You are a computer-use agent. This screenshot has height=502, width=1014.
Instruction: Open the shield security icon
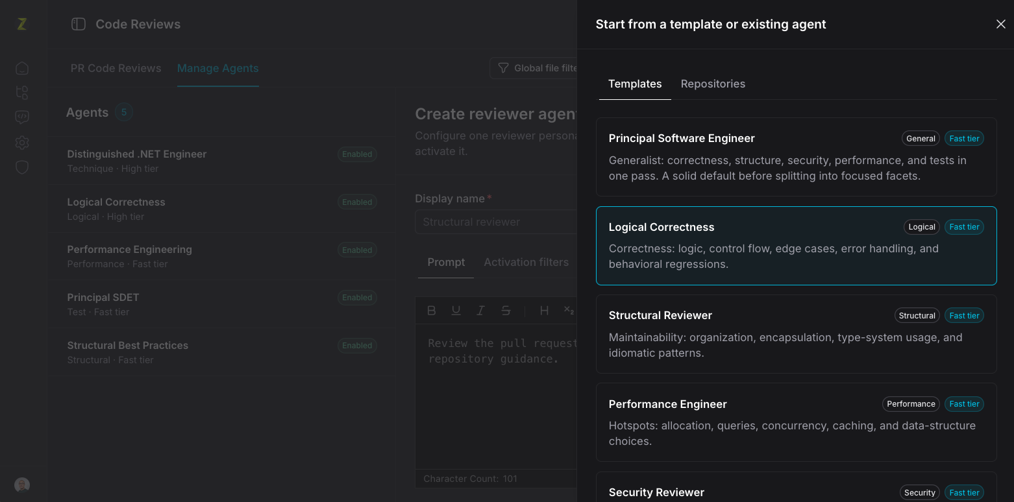pyautogui.click(x=22, y=167)
